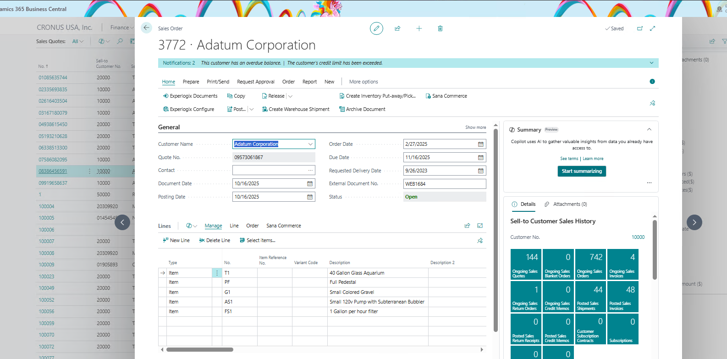Click Start summarizing button
The height and width of the screenshot is (359, 727).
582,171
